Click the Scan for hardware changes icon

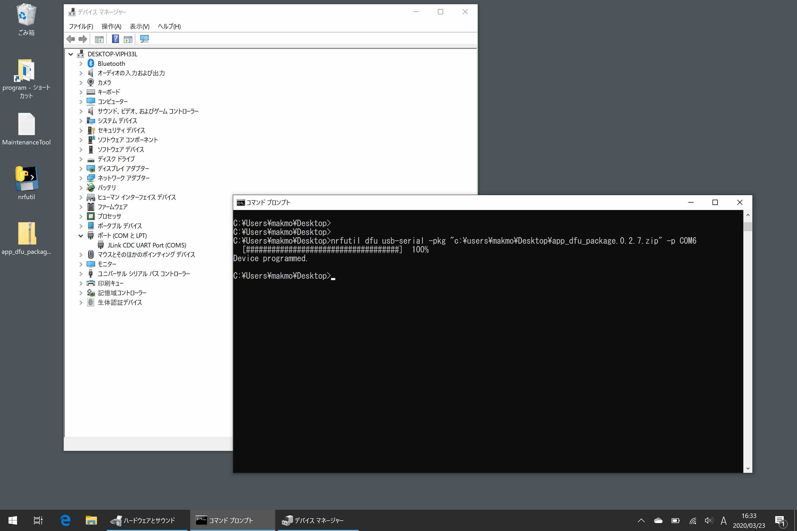coord(145,38)
